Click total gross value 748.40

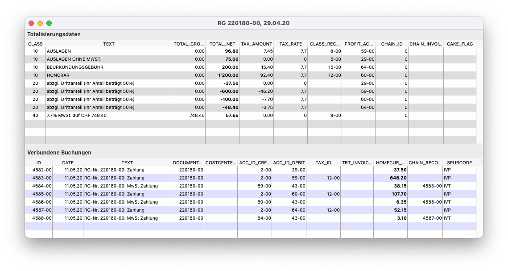pos(197,115)
